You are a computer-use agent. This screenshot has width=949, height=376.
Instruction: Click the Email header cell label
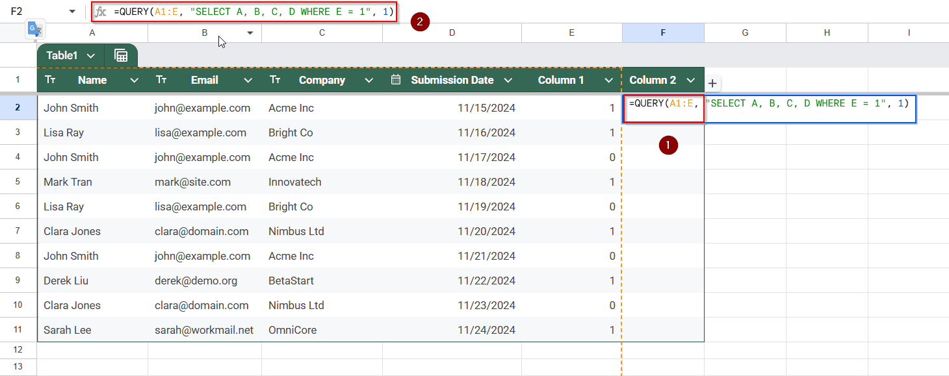[205, 81]
